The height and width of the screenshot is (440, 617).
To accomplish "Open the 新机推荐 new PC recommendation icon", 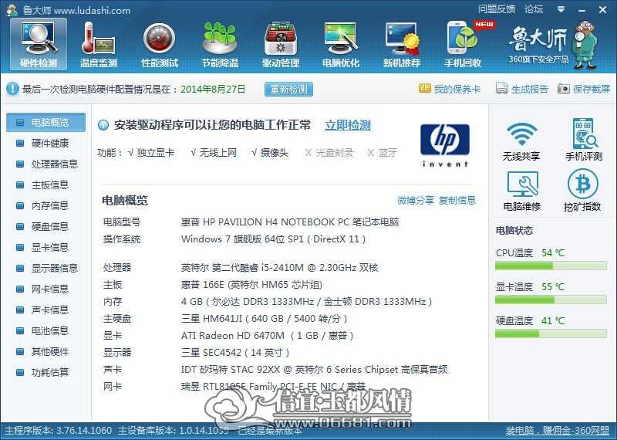I will pos(401,46).
